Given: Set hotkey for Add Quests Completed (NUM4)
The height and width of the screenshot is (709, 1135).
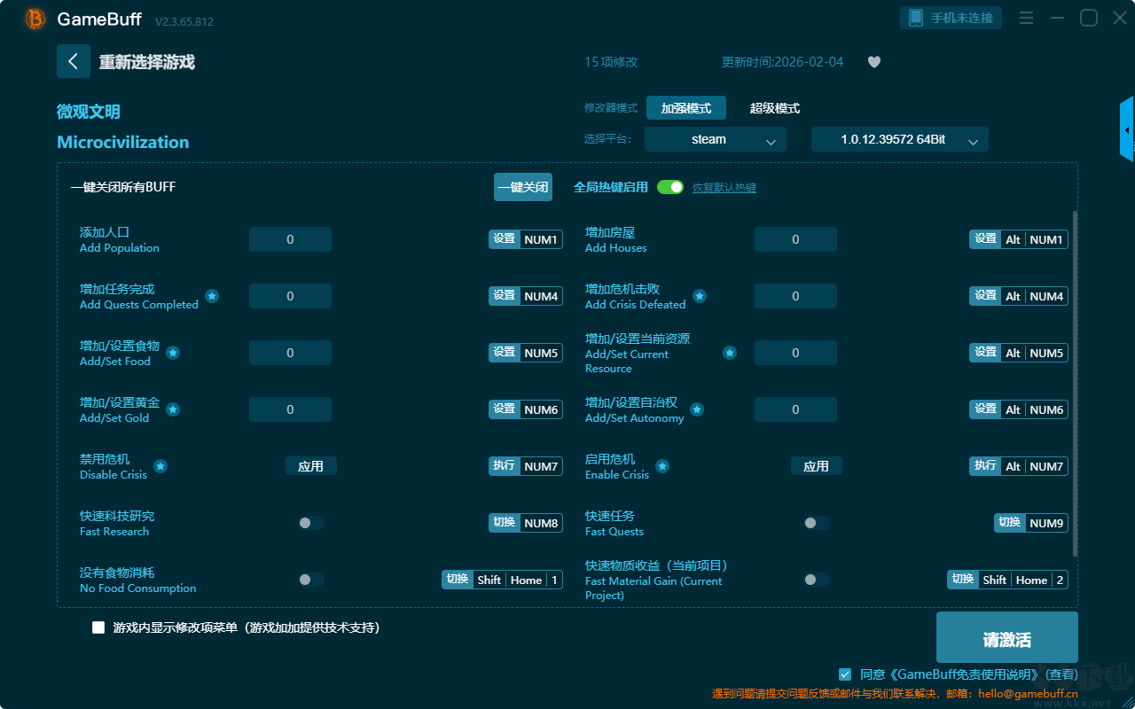Looking at the screenshot, I should (526, 296).
